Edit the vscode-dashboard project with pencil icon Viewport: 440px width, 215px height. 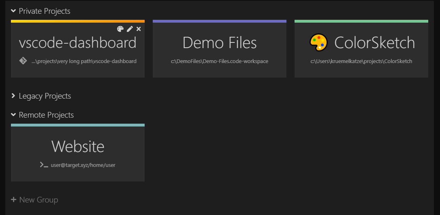coord(130,29)
